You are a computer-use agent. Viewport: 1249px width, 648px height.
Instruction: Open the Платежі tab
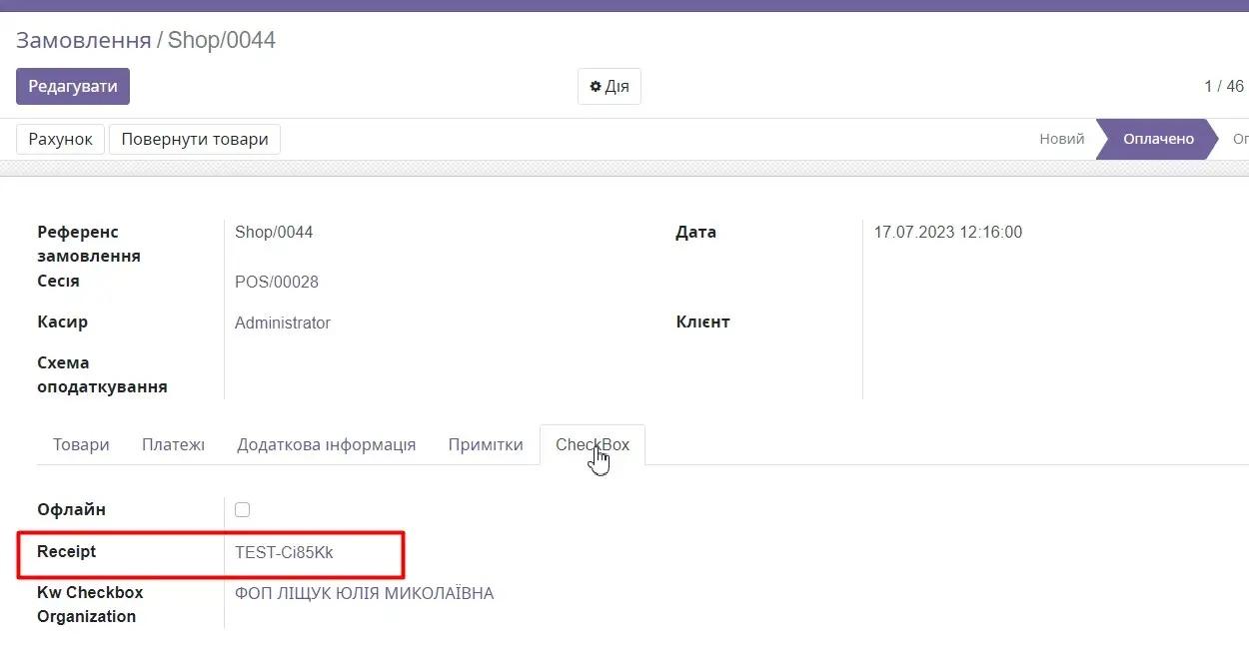pyautogui.click(x=173, y=444)
